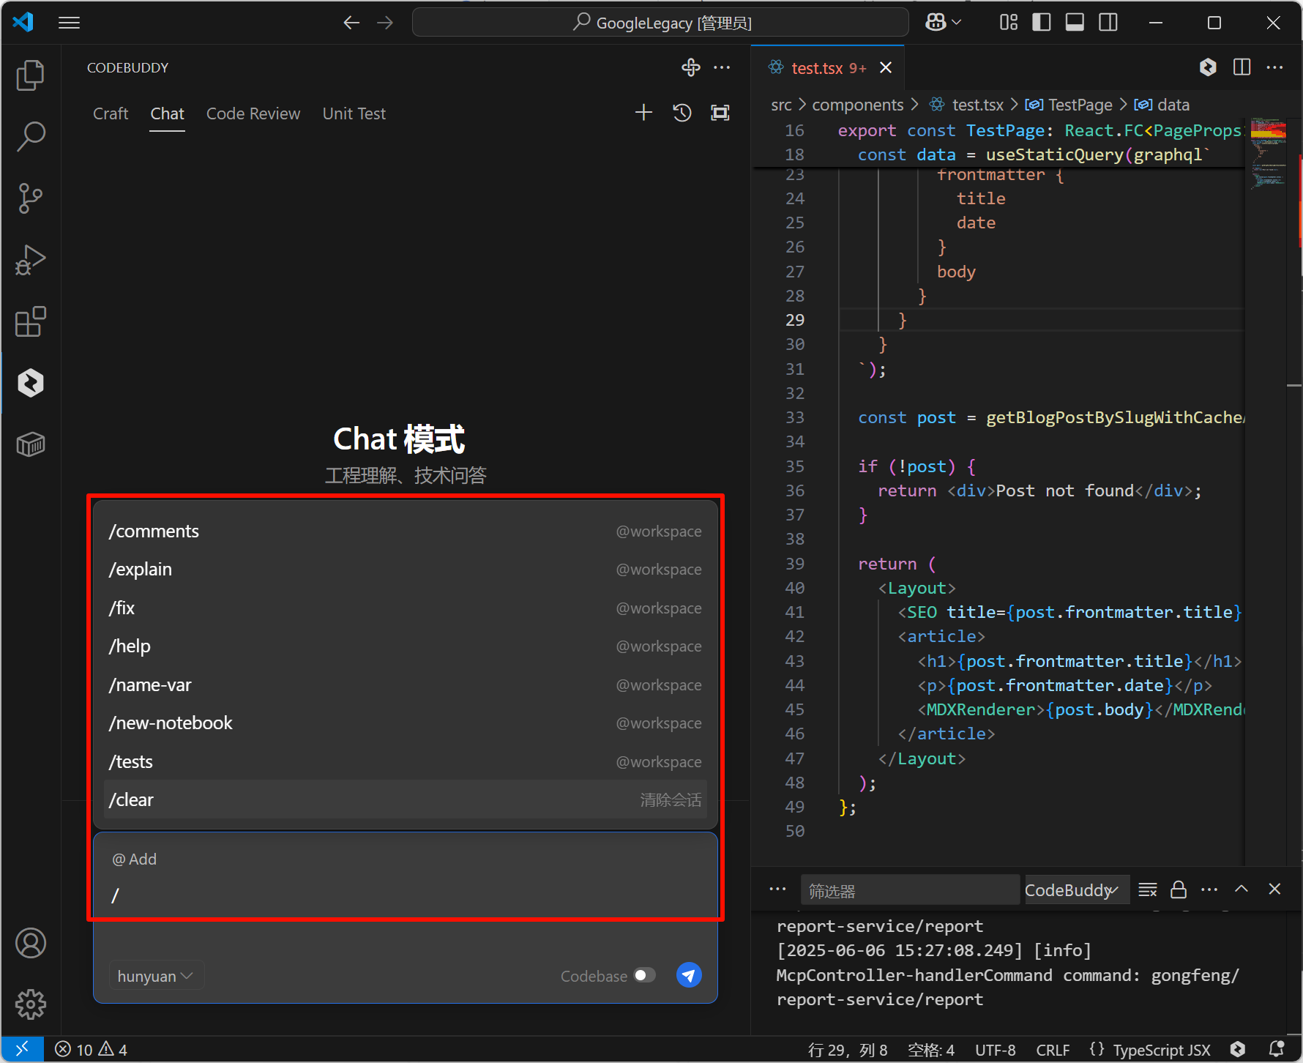Screen dimensions: 1303x1063
Task: Go back with the navigation arrow
Action: pos(351,23)
